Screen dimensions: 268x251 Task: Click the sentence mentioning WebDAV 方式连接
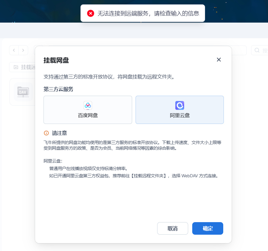click(x=134, y=176)
